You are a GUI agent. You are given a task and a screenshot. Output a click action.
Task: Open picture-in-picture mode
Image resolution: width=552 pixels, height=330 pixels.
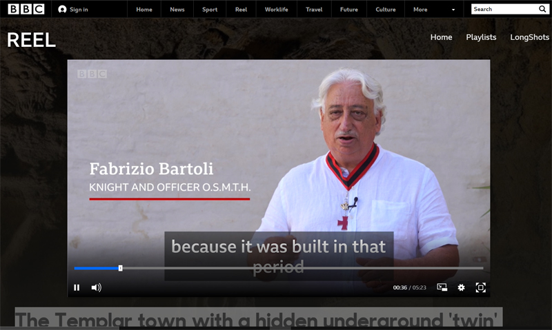coord(442,287)
